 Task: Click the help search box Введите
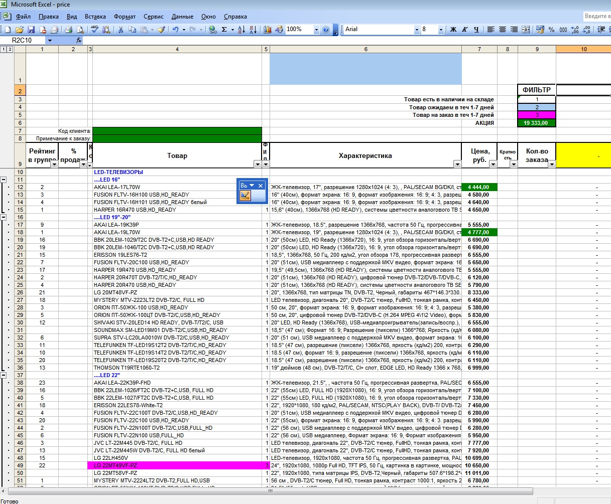pyautogui.click(x=596, y=17)
